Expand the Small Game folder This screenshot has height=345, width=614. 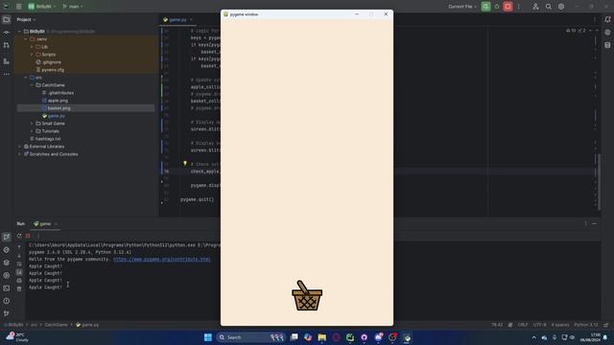[x=32, y=124]
